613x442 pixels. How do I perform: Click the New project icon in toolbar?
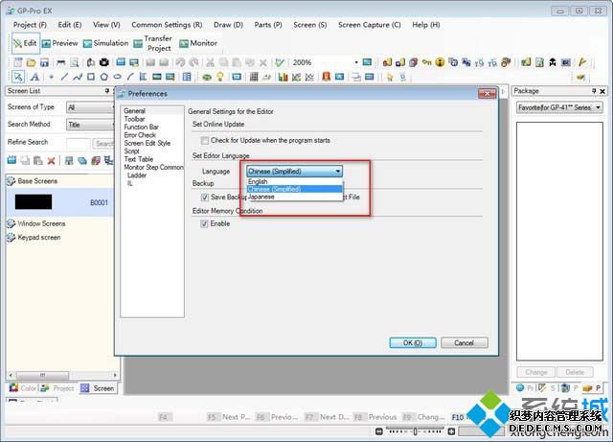click(x=18, y=62)
